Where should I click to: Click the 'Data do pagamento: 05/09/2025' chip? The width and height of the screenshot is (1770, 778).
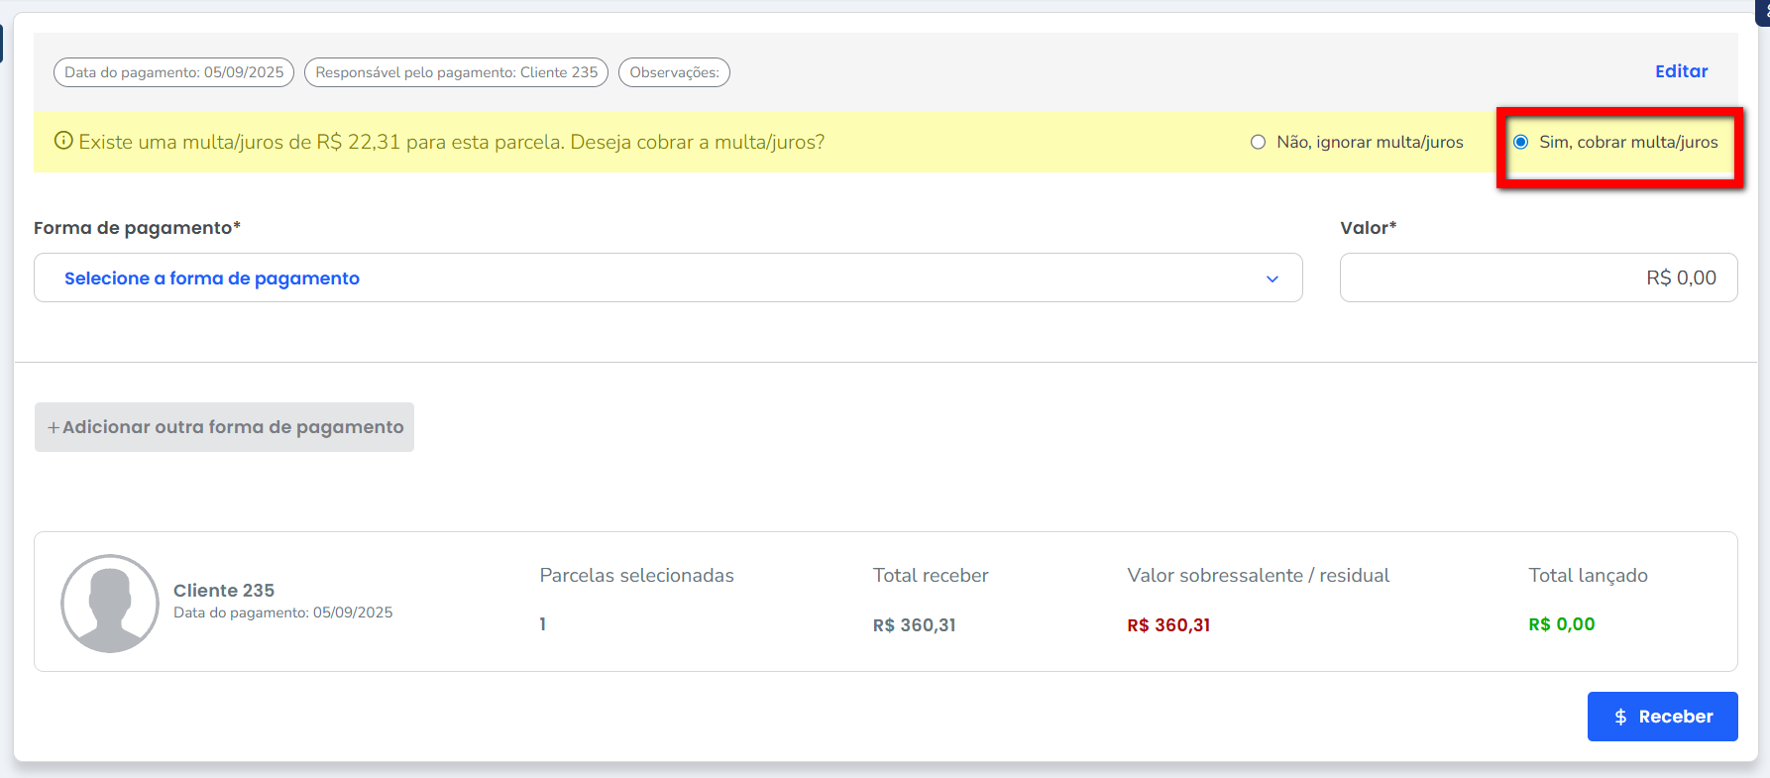(173, 72)
